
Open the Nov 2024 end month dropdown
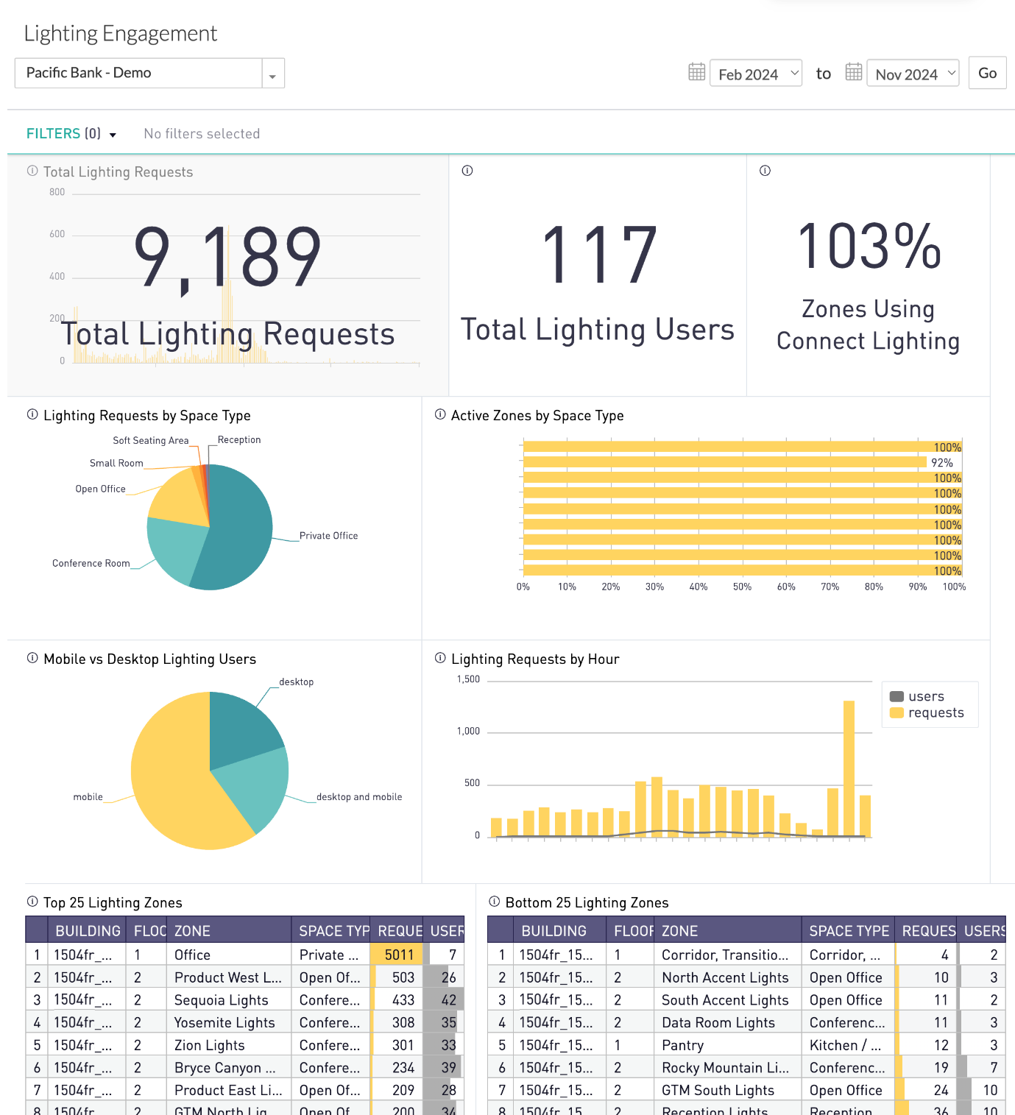point(913,74)
